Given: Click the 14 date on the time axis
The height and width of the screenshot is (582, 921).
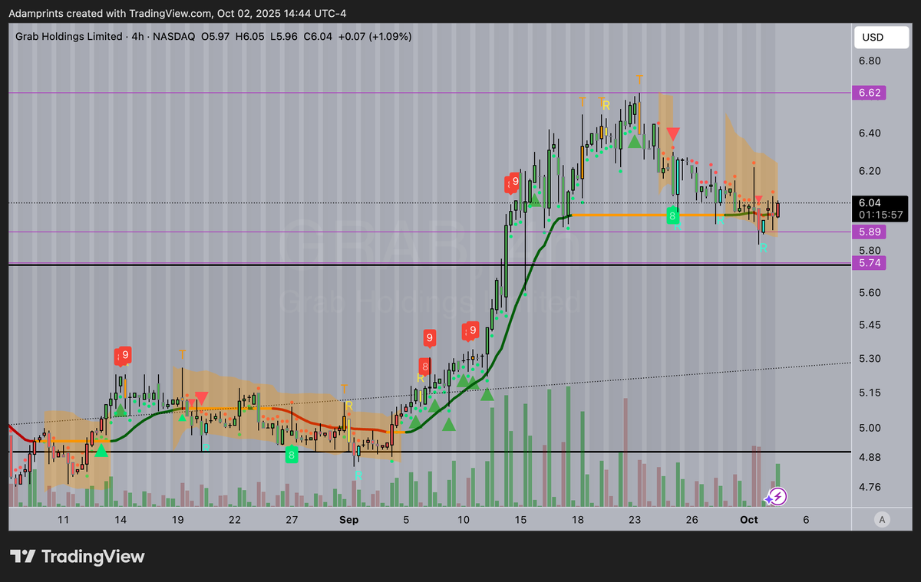Looking at the screenshot, I should pyautogui.click(x=120, y=520).
